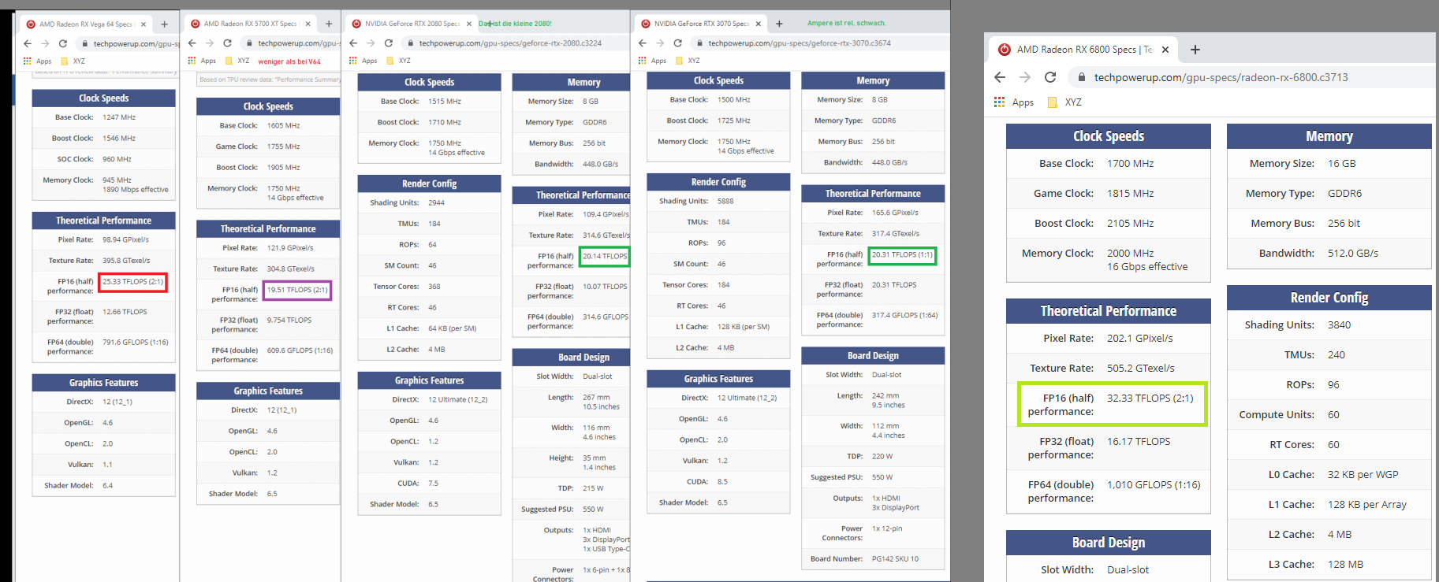Open a new tab next to the RX 5700 XT tab
Viewport: 1439px width, 582px height.
point(329,24)
